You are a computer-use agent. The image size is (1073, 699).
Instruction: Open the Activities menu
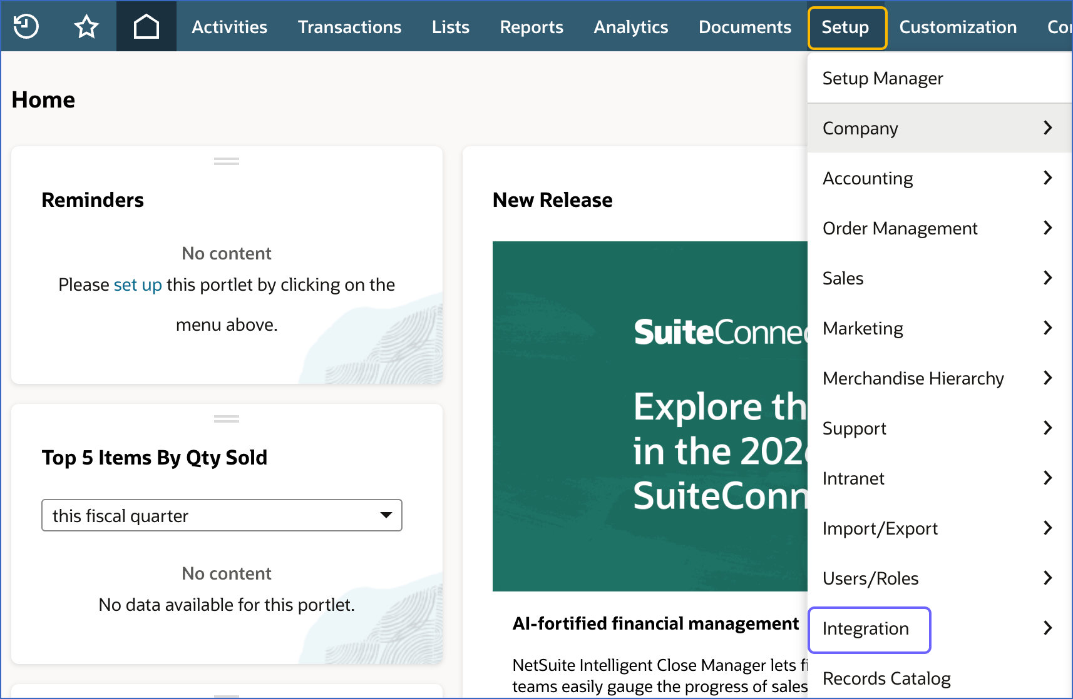click(229, 27)
